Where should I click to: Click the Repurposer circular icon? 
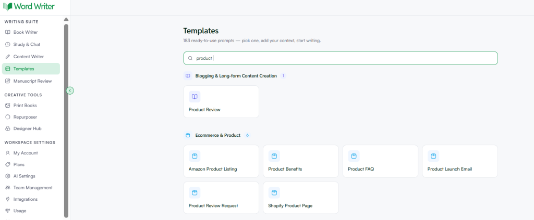tap(8, 117)
